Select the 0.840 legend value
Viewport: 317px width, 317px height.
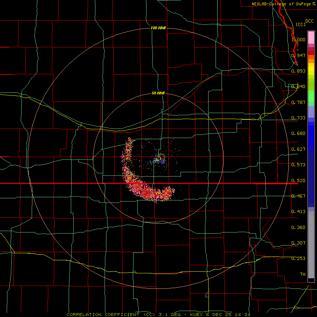tap(298, 87)
